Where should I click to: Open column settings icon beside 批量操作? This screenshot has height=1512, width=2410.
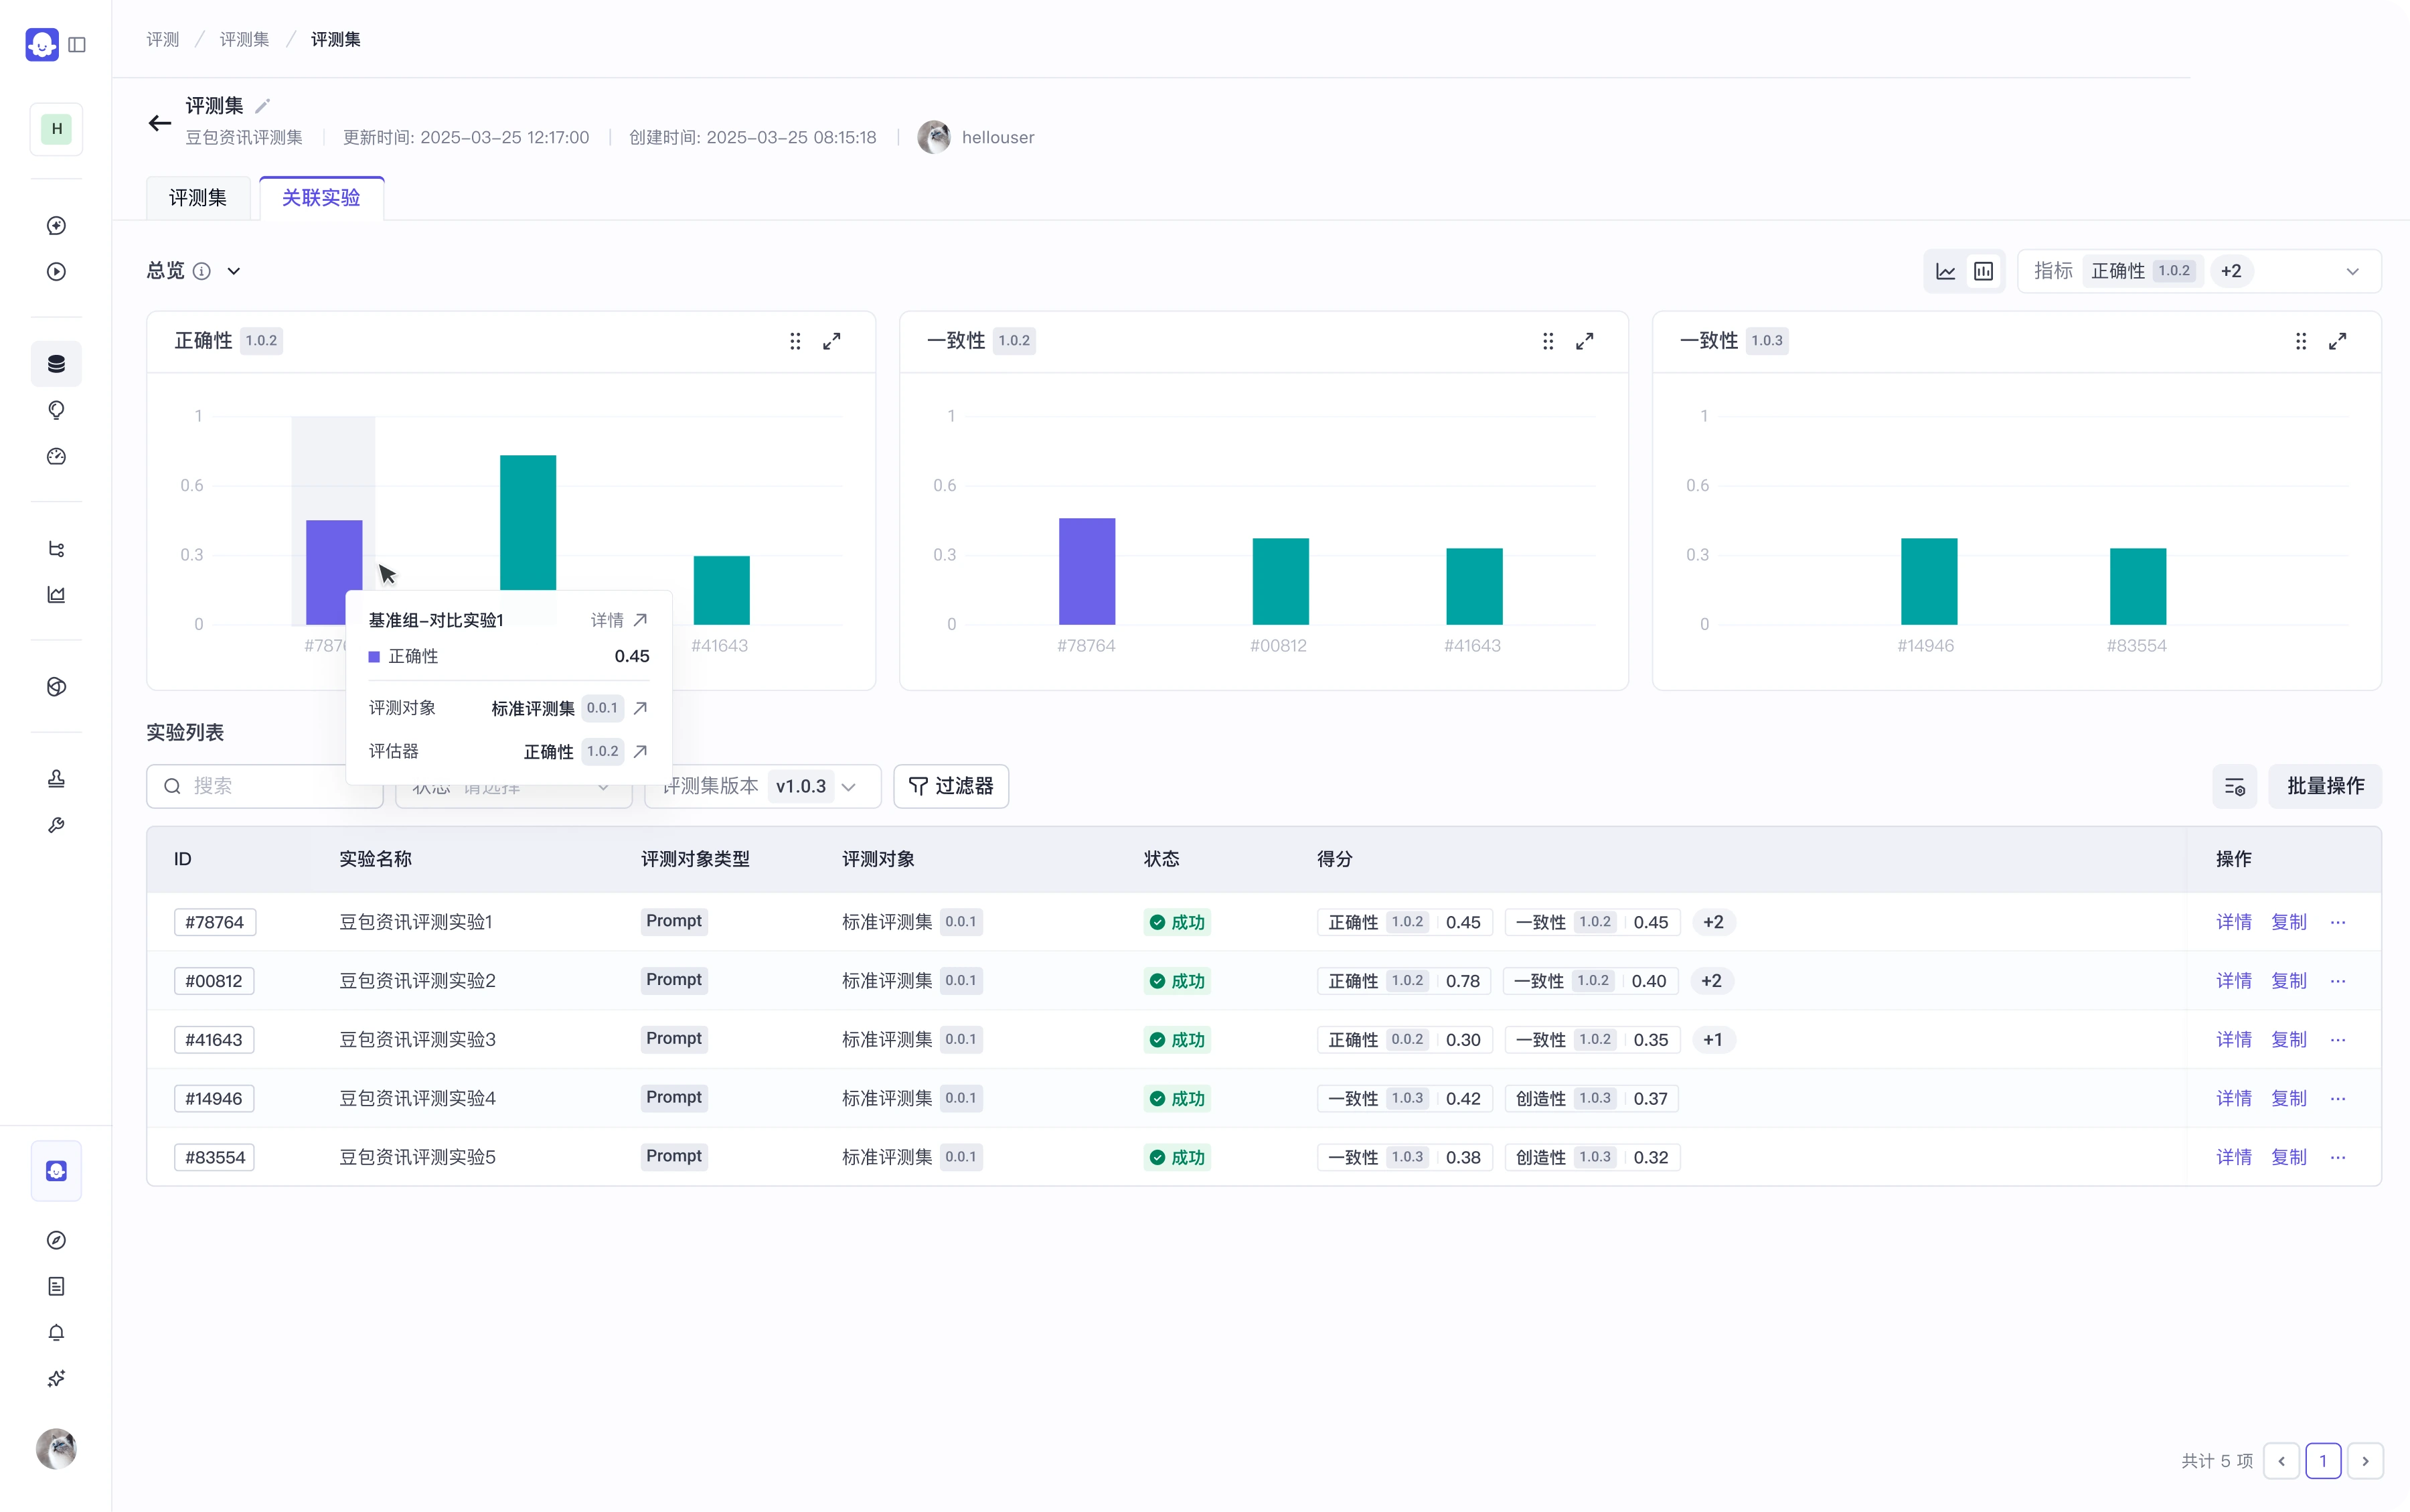2234,787
